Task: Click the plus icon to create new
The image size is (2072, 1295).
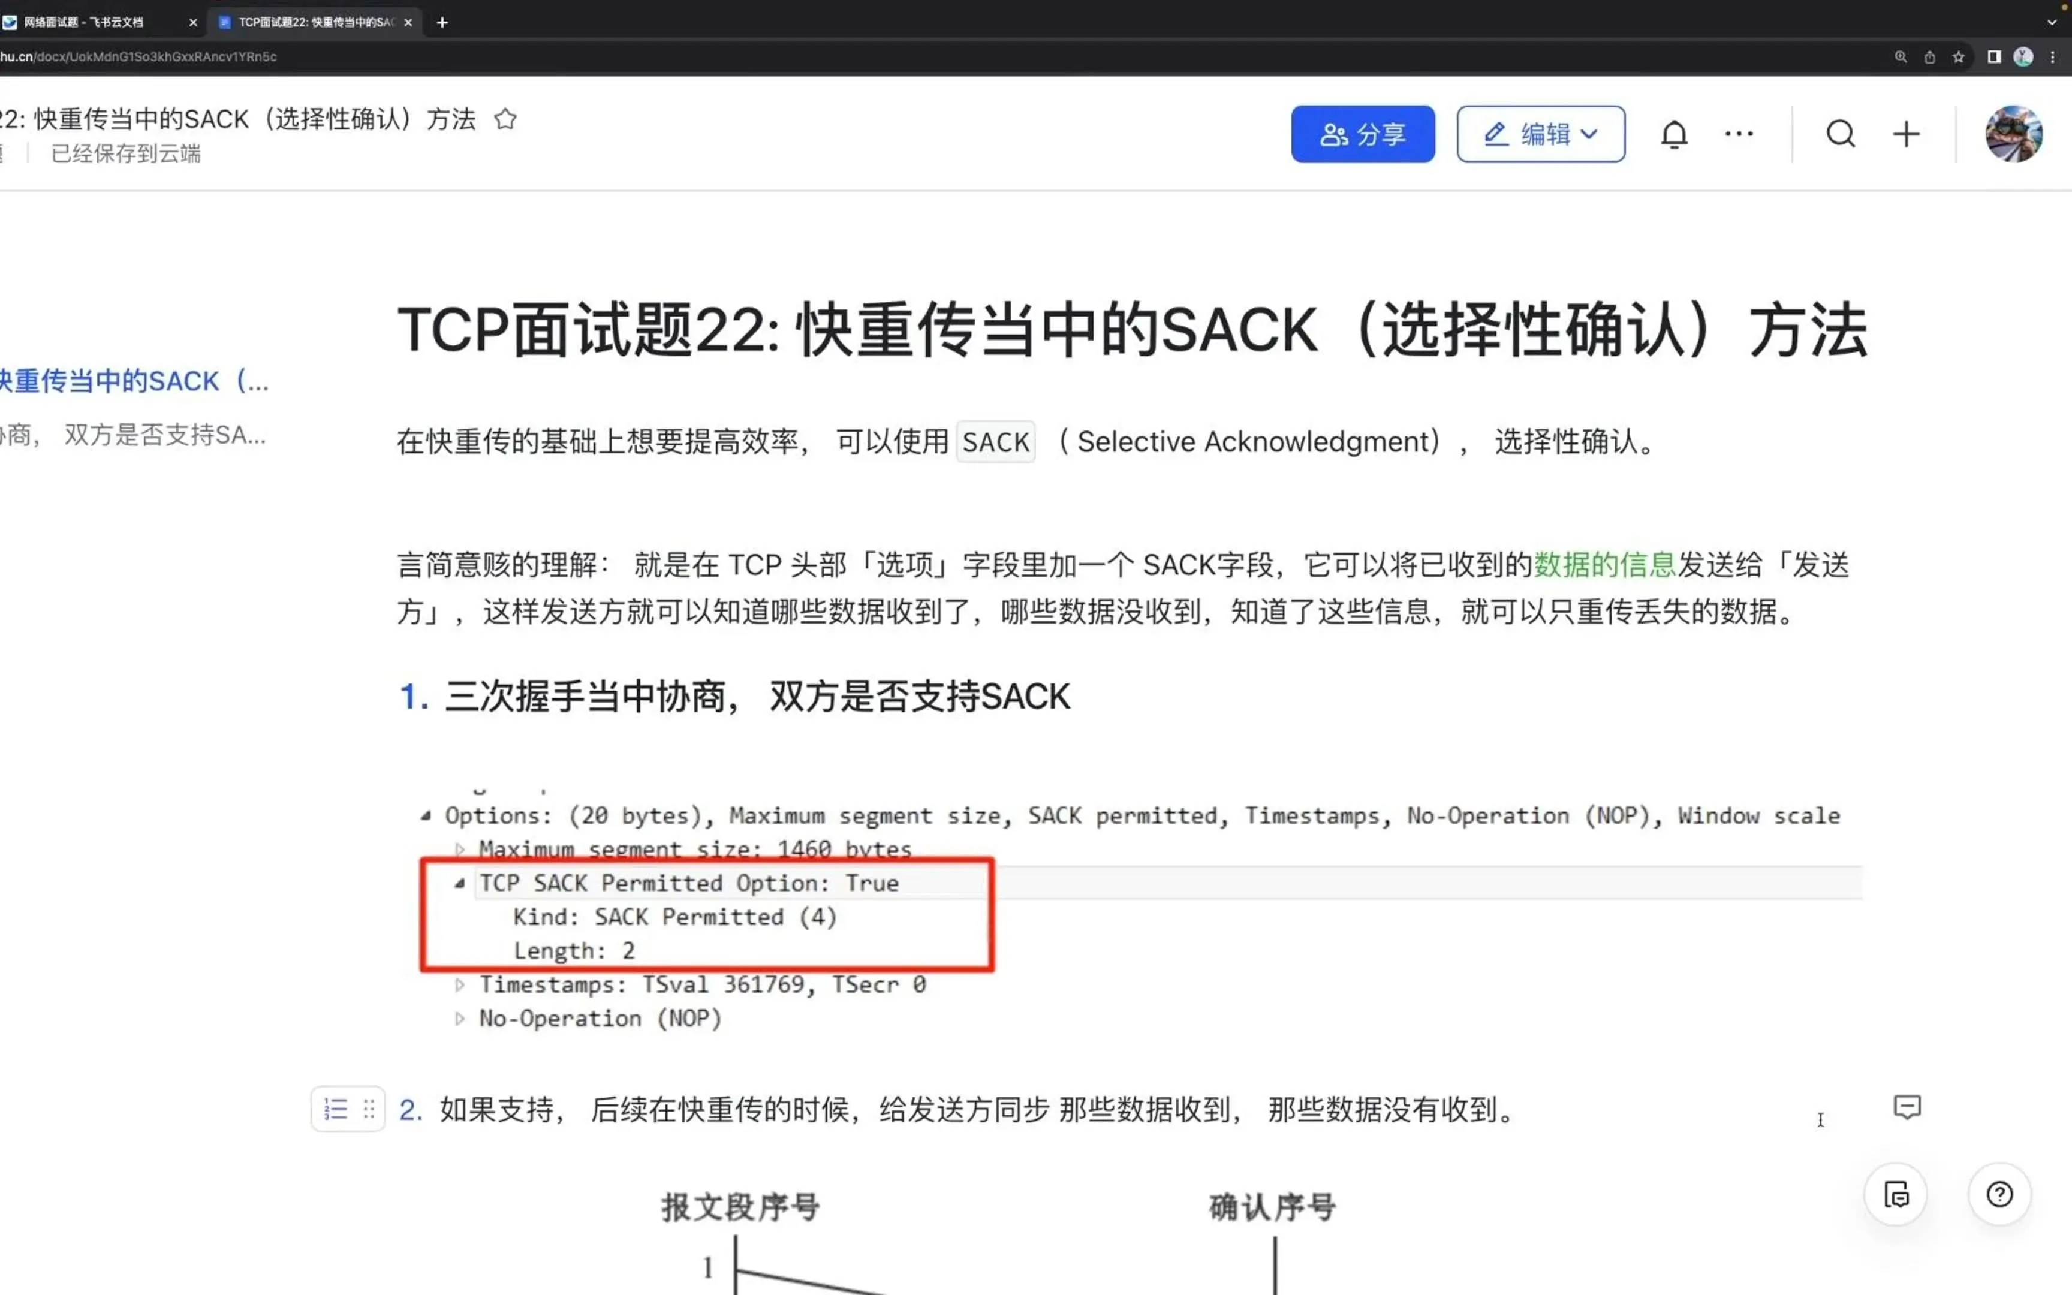Action: (1906, 134)
